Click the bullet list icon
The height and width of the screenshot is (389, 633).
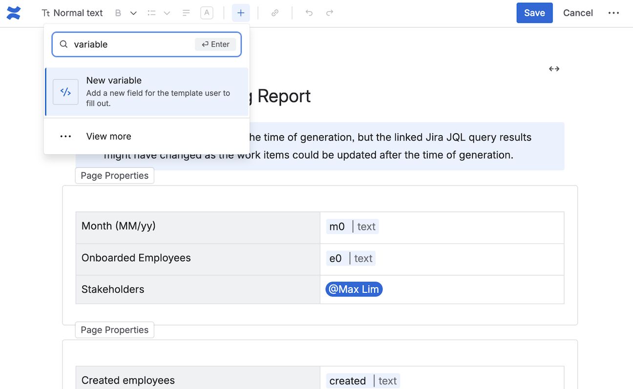(152, 13)
